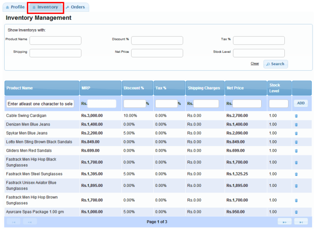
Task: Delete the Denizen Men Blue Jeans row
Action: click(x=296, y=124)
